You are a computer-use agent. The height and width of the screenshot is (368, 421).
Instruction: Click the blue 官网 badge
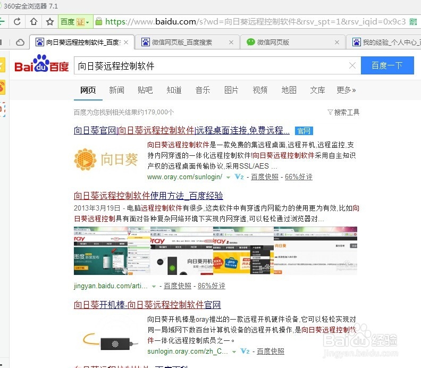pos(304,131)
